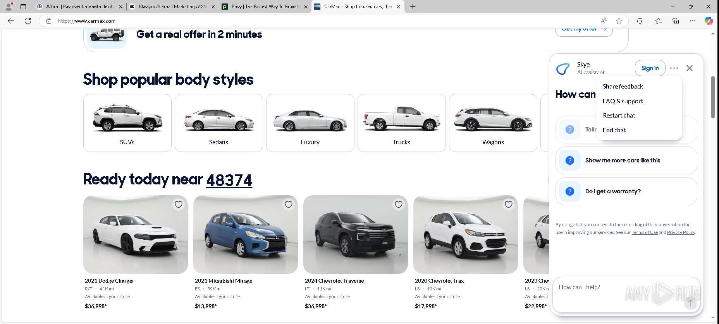719x324 pixels.
Task: Open the Collections icon
Action: pos(676,21)
